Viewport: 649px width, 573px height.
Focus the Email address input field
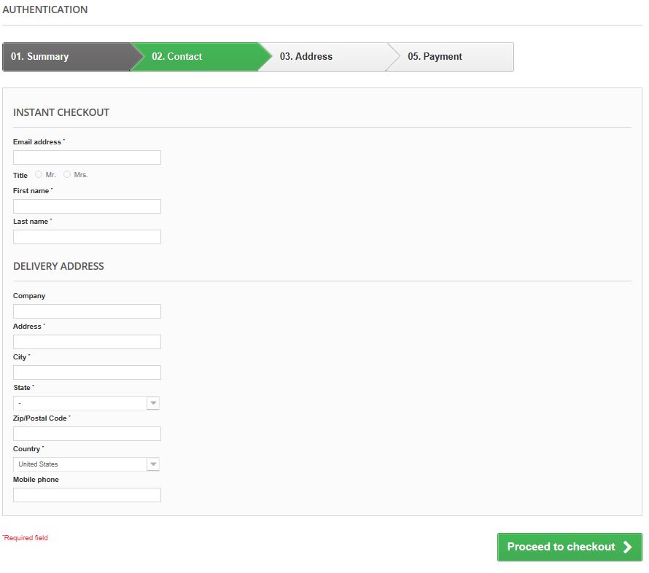87,157
